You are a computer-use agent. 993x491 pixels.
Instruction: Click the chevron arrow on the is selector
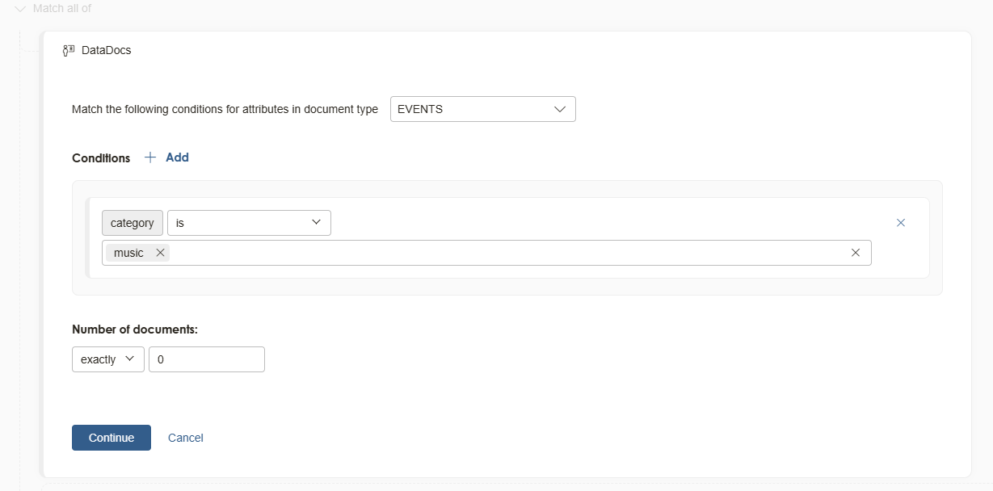coord(317,222)
